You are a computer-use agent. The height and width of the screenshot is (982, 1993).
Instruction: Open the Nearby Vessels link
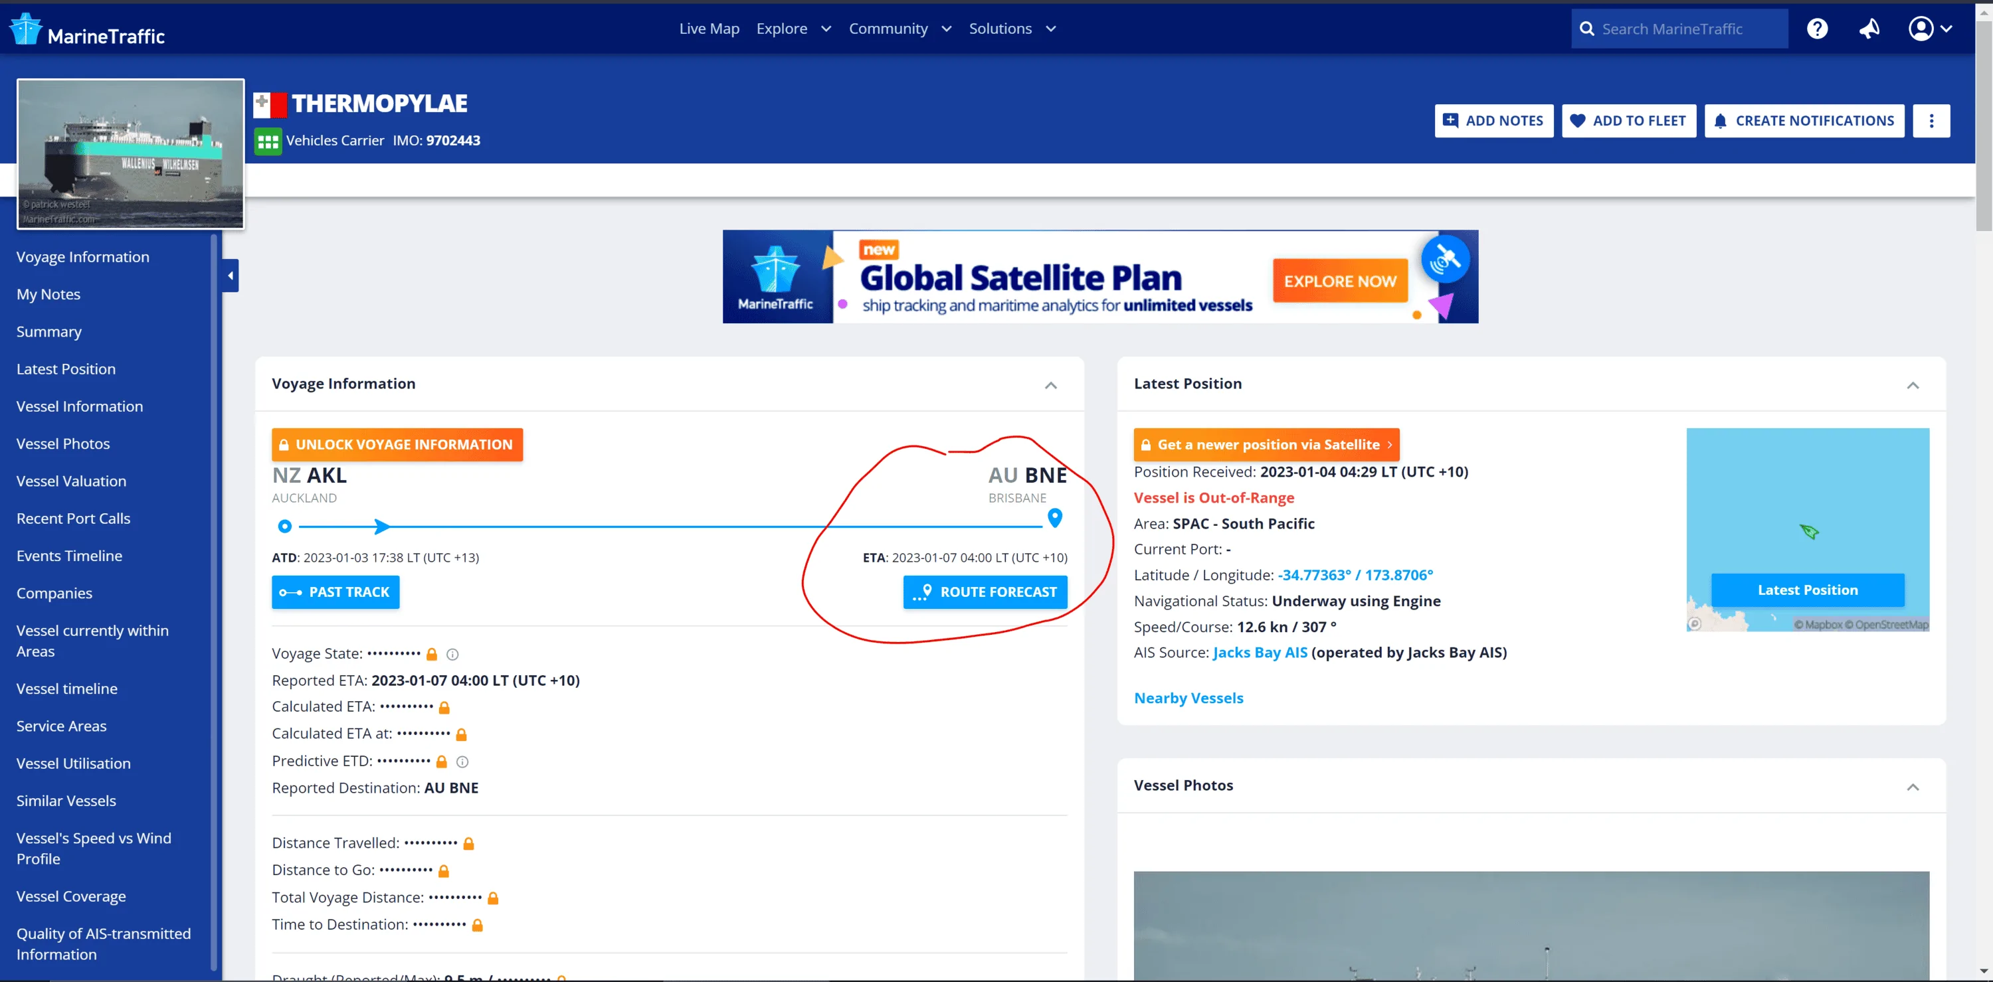click(1188, 698)
